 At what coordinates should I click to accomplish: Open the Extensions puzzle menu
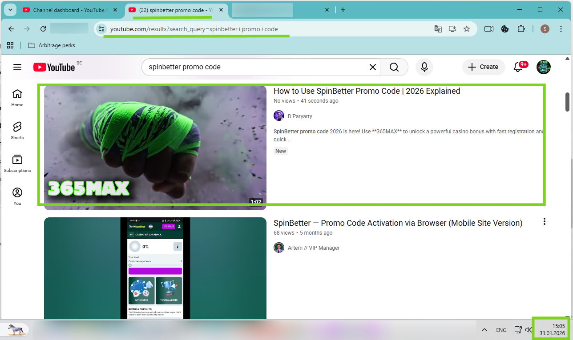pos(521,29)
